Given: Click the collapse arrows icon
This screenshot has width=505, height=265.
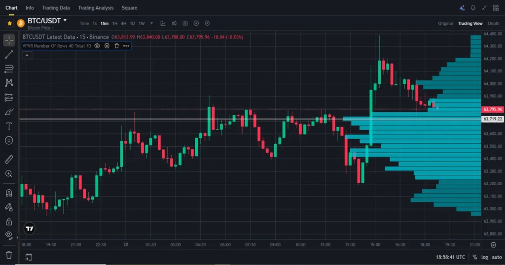Looking at the screenshot, I should [484, 8].
